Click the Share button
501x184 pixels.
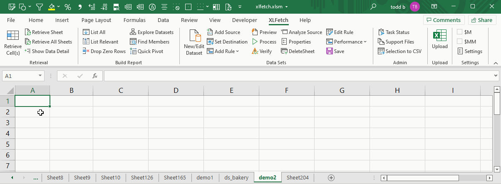click(x=482, y=20)
